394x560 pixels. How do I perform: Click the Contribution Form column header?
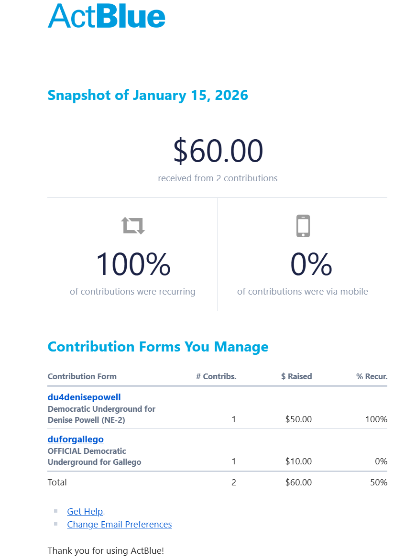click(x=82, y=376)
